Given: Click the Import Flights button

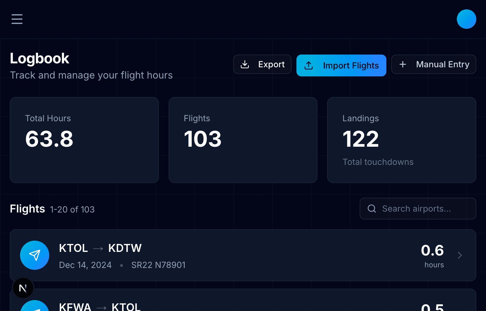Looking at the screenshot, I should pyautogui.click(x=341, y=65).
